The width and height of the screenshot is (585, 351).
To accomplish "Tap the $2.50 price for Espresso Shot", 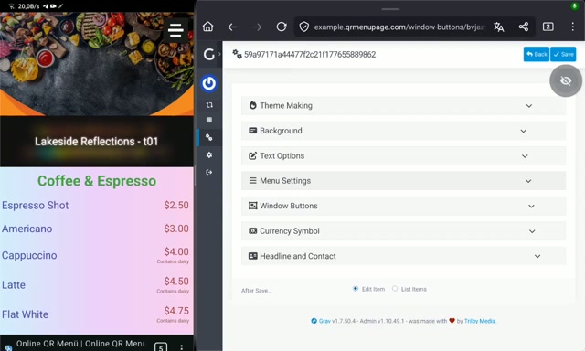I will click(x=176, y=205).
